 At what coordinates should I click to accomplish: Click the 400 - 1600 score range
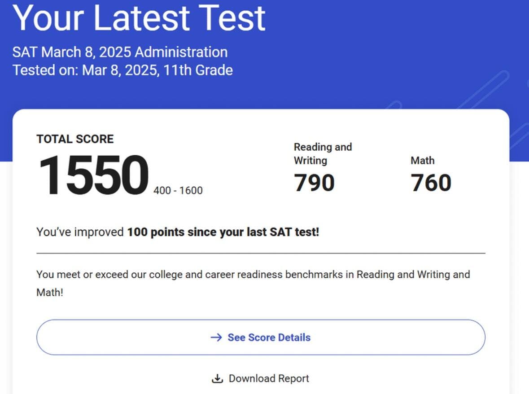coord(178,191)
